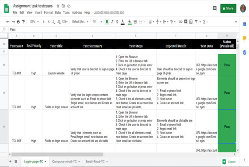
Task: Add a new sheet with plus button
Action: coord(10,162)
